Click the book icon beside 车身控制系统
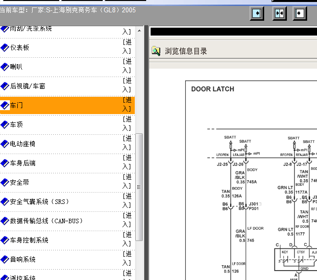Screen dimensions: 317x280 click(5, 240)
